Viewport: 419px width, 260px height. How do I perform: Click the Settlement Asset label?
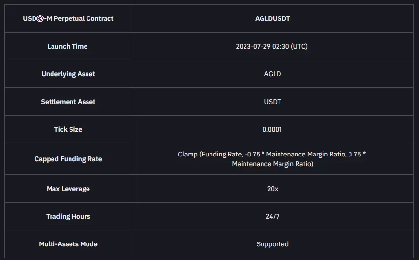68,102
